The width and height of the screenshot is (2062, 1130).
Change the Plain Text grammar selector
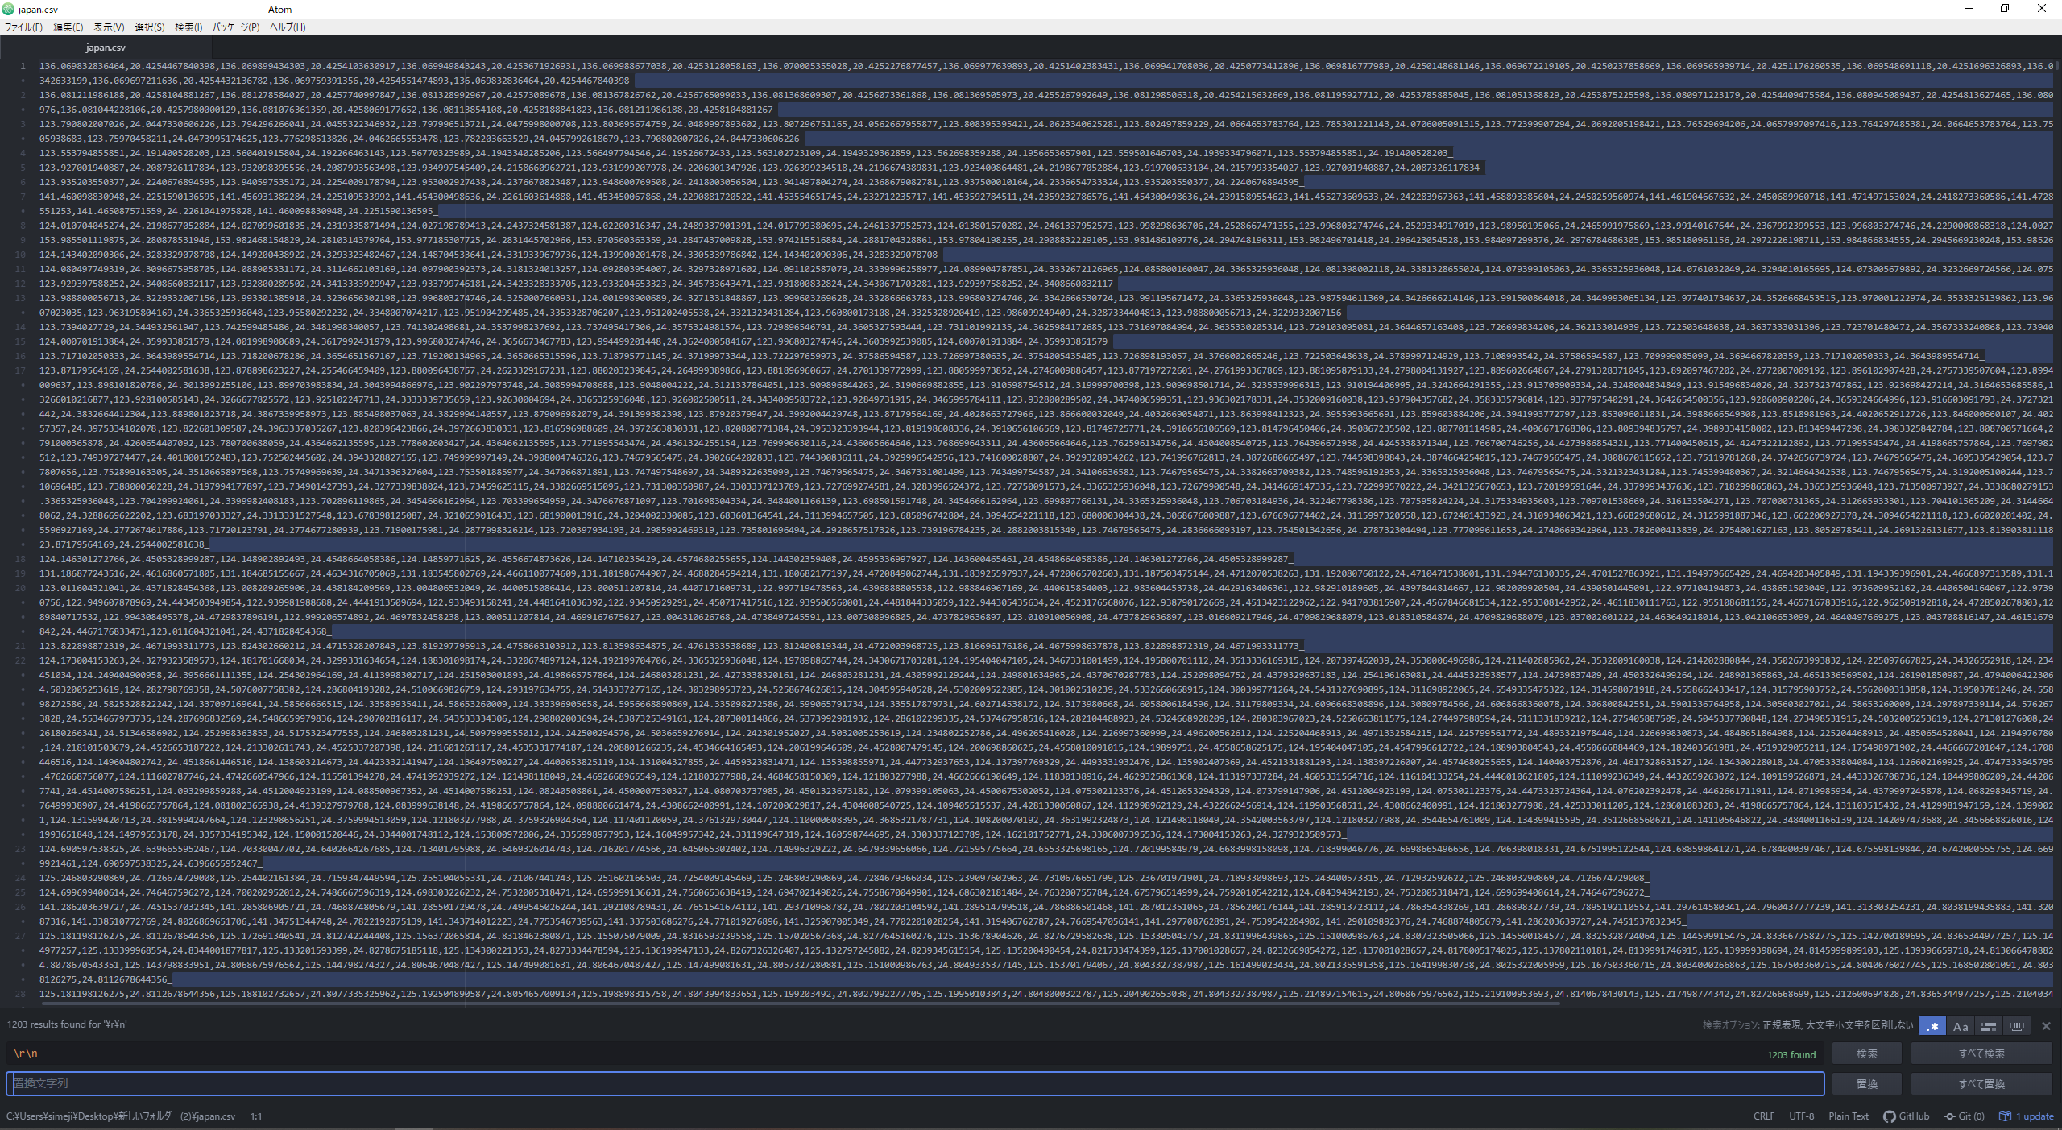pos(1848,1116)
